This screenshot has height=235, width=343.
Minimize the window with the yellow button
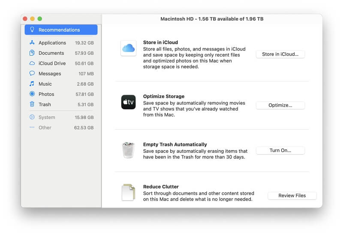[33, 19]
